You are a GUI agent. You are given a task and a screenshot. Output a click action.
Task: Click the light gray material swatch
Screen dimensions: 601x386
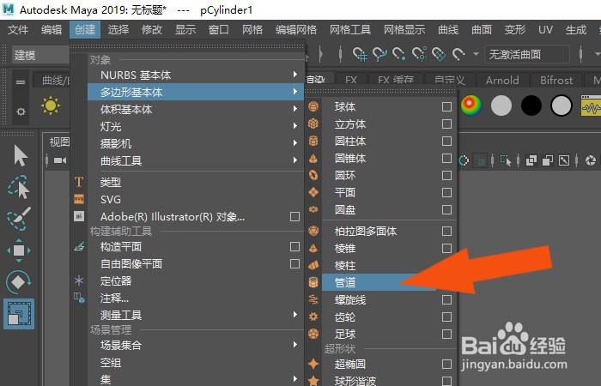point(501,106)
